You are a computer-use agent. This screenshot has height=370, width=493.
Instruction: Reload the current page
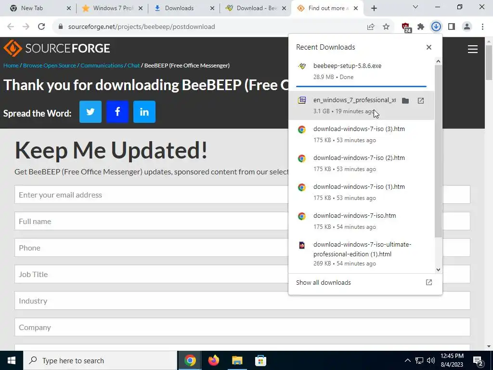(x=41, y=27)
